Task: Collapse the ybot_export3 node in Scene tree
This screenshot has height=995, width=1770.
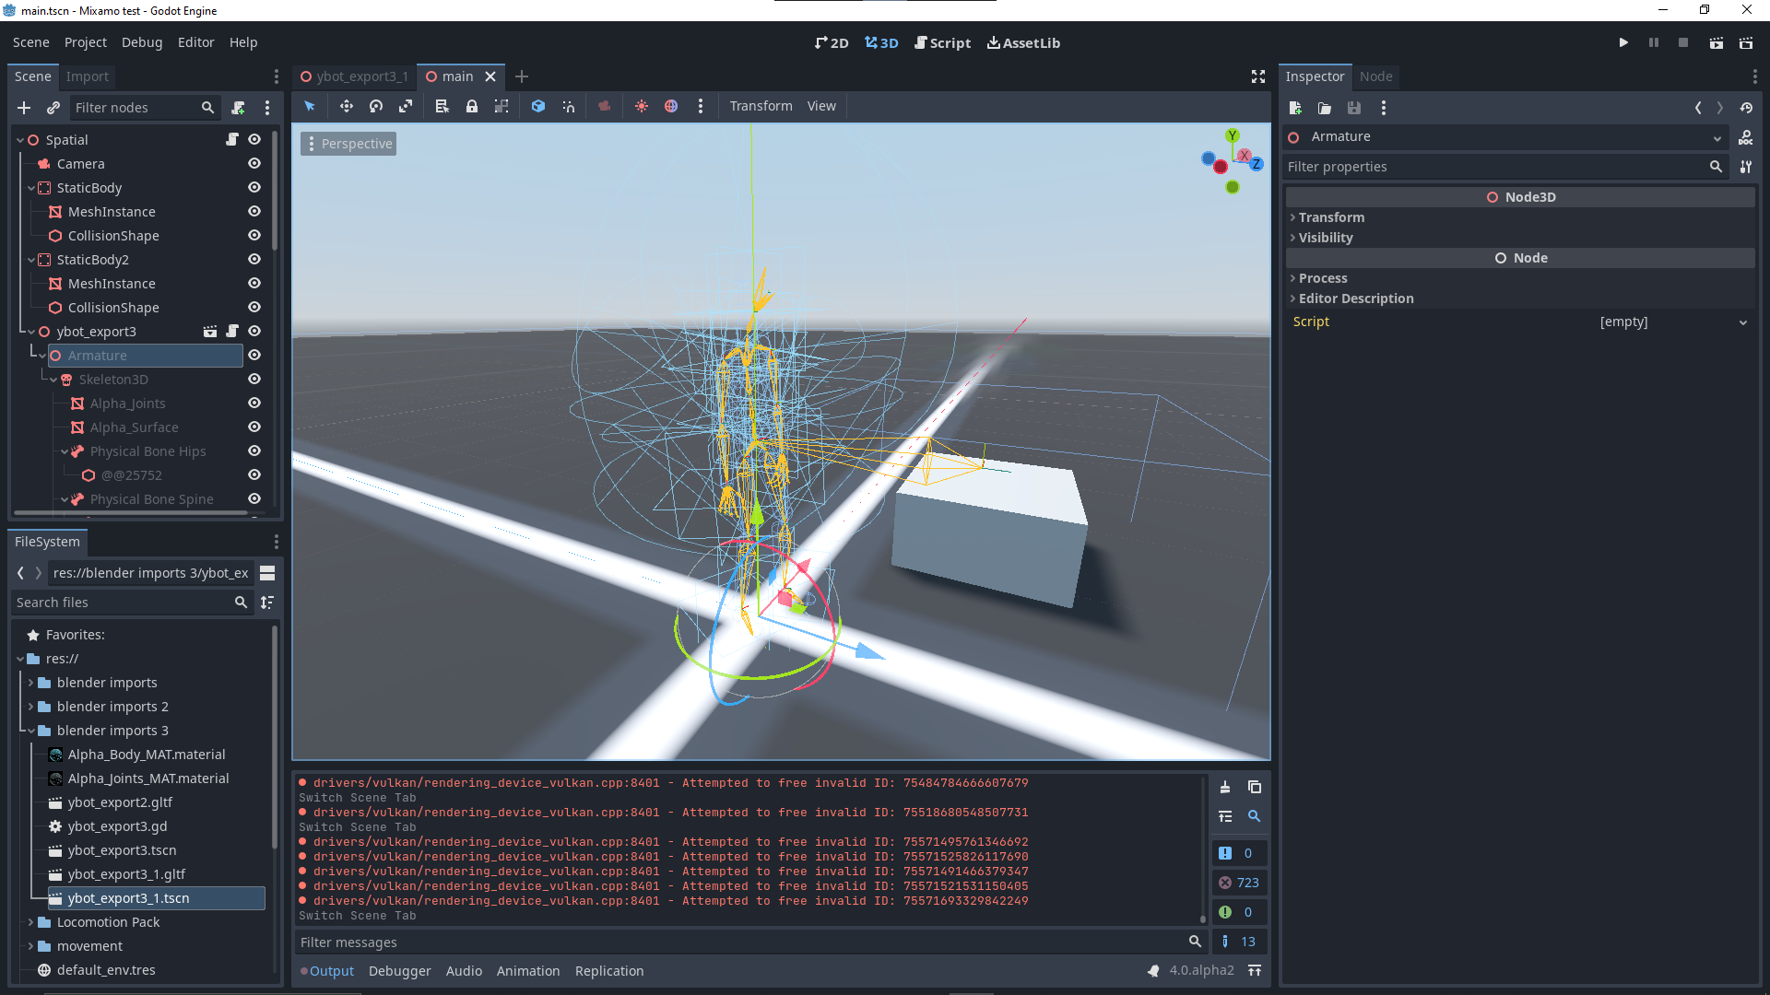Action: click(x=31, y=331)
